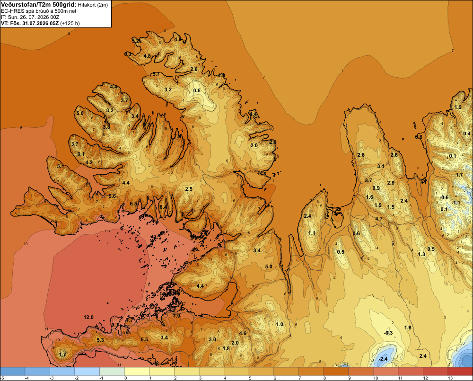This screenshot has width=473, height=381.
Task: Click the Veðurstofan/T2m 500grid title text
Action: point(38,4)
